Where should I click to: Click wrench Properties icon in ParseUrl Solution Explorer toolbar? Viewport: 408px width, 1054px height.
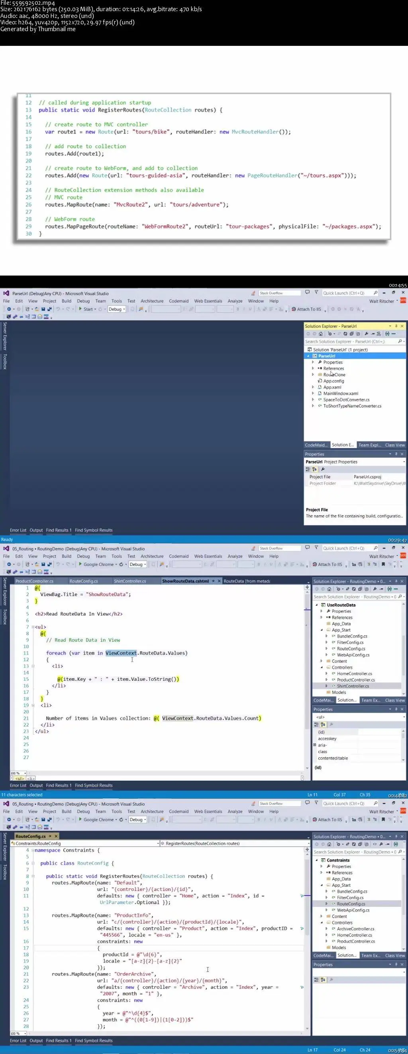(x=366, y=333)
